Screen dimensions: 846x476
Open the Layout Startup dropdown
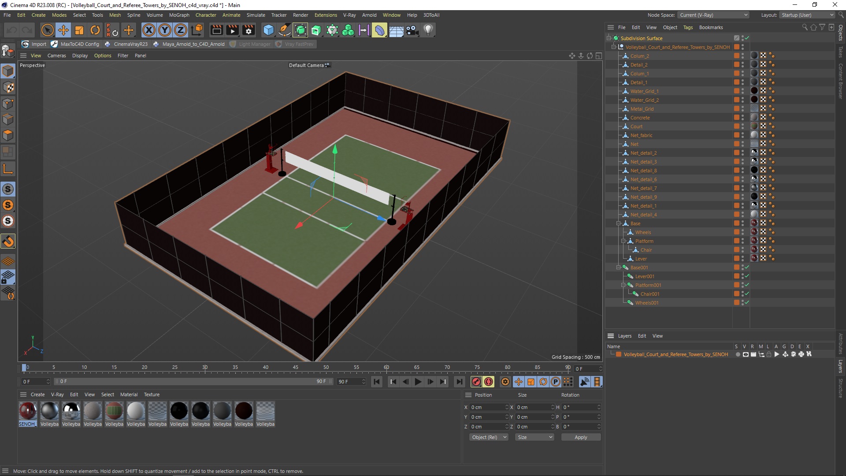[x=807, y=15]
